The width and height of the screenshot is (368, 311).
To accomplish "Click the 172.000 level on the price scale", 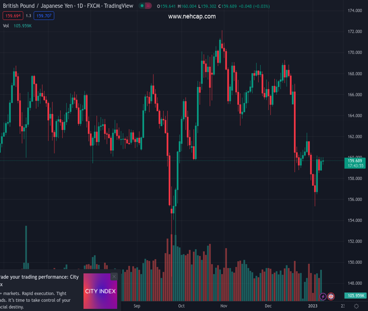I will (x=355, y=32).
